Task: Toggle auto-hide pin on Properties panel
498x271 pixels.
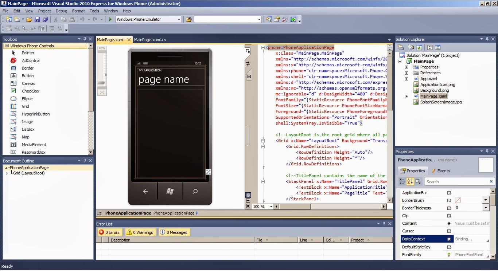Action: (x=488, y=152)
